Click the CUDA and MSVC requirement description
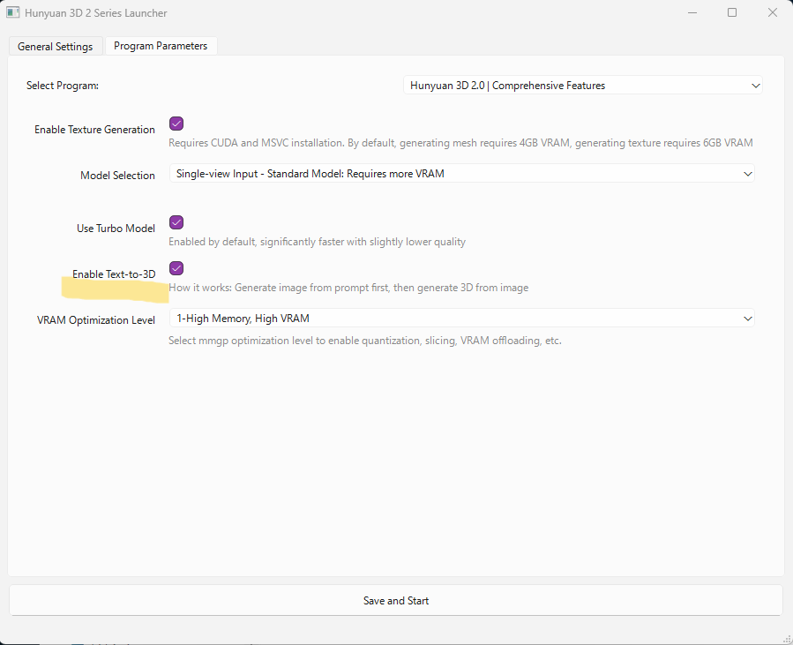Viewport: 793px width, 645px height. pos(460,143)
